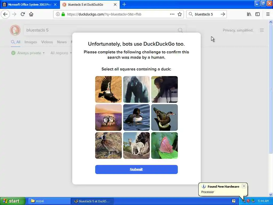Click the Windows start button
The width and height of the screenshot is (273, 205).
tap(13, 201)
